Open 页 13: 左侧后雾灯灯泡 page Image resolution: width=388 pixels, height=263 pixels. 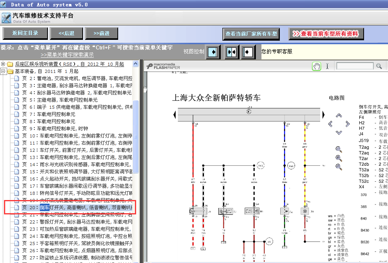(x=77, y=157)
